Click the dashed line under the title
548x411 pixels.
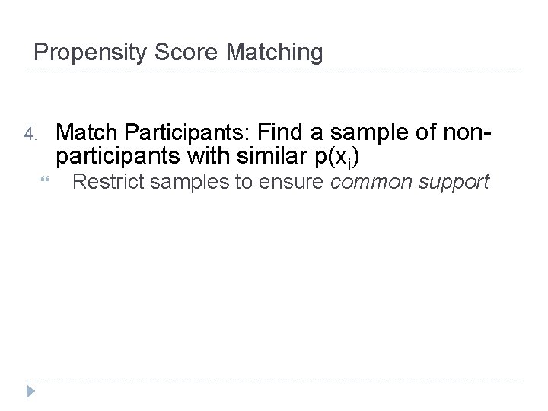[x=274, y=69]
